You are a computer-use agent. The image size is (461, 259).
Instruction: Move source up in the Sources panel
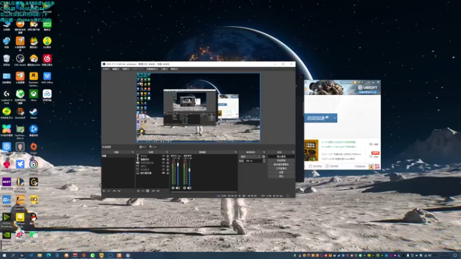tap(153, 191)
